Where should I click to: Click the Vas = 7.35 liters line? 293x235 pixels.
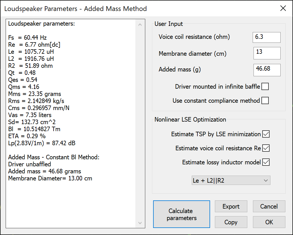point(30,115)
